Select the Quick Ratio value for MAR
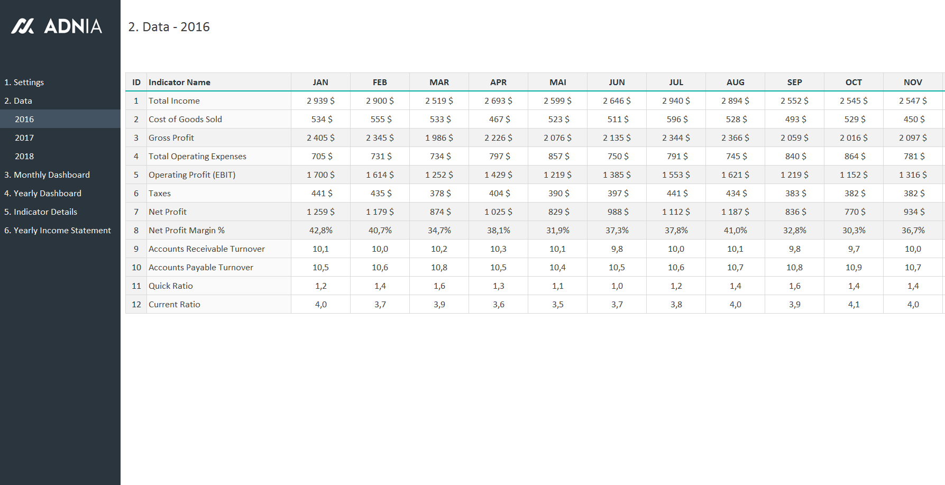945x485 pixels. pyautogui.click(x=439, y=286)
